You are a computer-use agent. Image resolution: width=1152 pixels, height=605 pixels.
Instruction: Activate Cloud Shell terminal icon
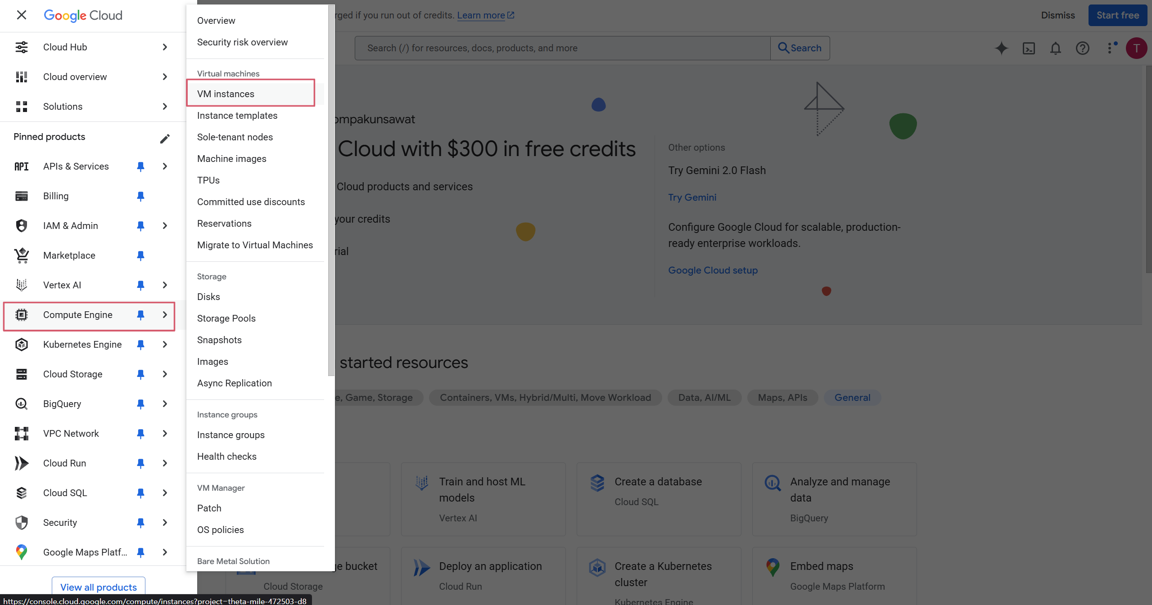point(1029,48)
